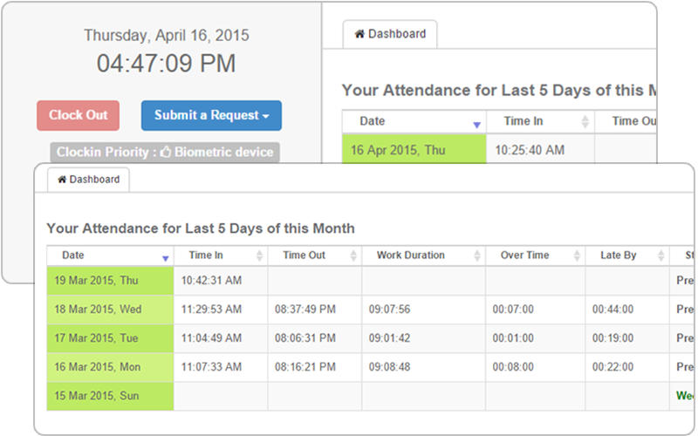The height and width of the screenshot is (436, 698).
Task: Click home icon in front Dashboard tab
Action: click(x=63, y=180)
